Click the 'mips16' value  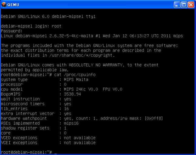tap(71, 123)
